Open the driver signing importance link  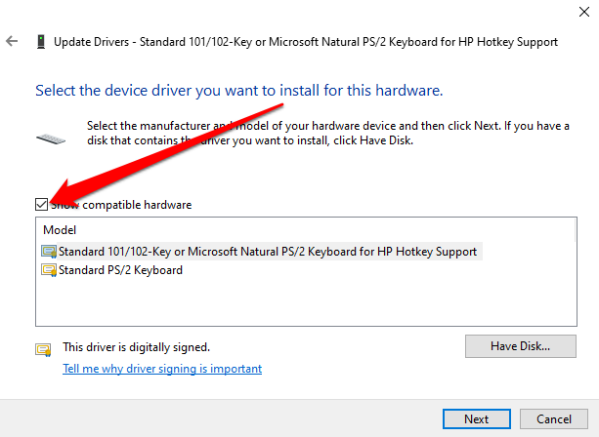[162, 369]
